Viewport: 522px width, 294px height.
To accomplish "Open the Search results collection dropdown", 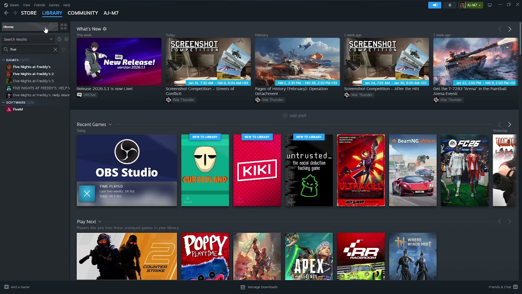I will point(28,39).
